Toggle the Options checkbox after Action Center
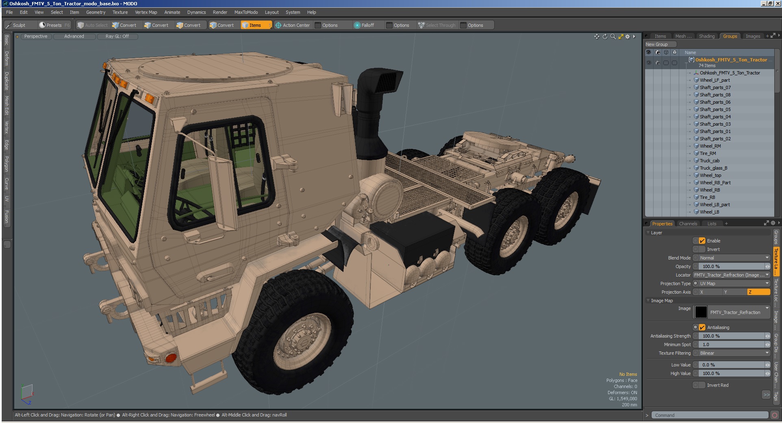The image size is (782, 423). (318, 25)
